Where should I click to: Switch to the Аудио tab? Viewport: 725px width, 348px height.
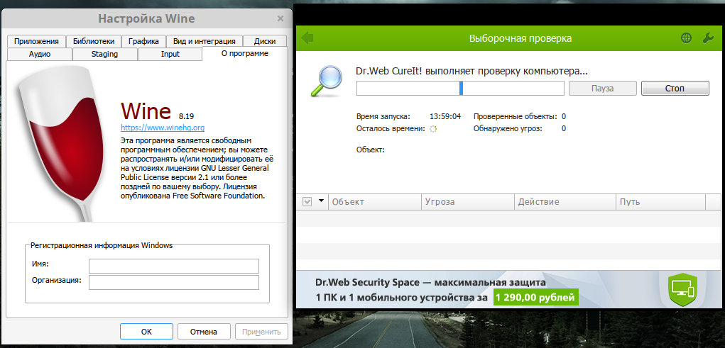coord(40,53)
